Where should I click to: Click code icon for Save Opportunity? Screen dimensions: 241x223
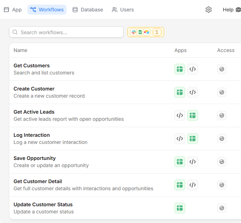(x=193, y=162)
